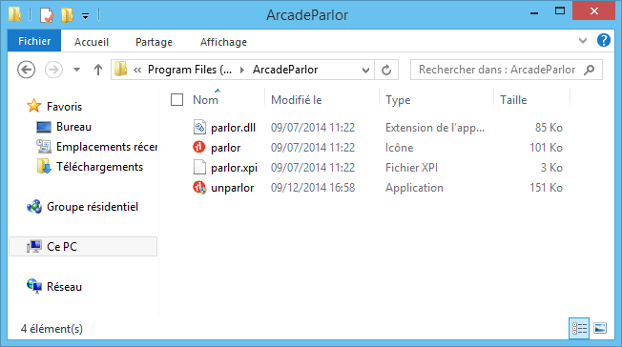622x347 pixels.
Task: Click the type Extension de l'app...
Action: click(435, 128)
